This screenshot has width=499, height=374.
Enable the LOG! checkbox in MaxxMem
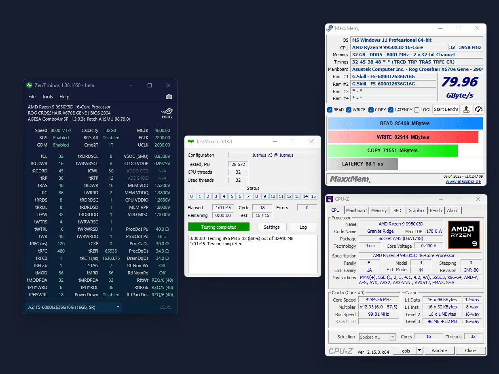417,110
